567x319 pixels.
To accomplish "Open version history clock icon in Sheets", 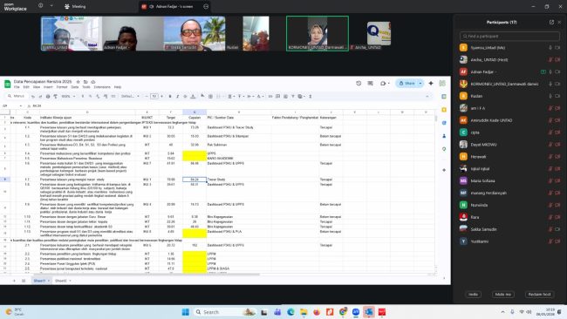I will point(359,83).
